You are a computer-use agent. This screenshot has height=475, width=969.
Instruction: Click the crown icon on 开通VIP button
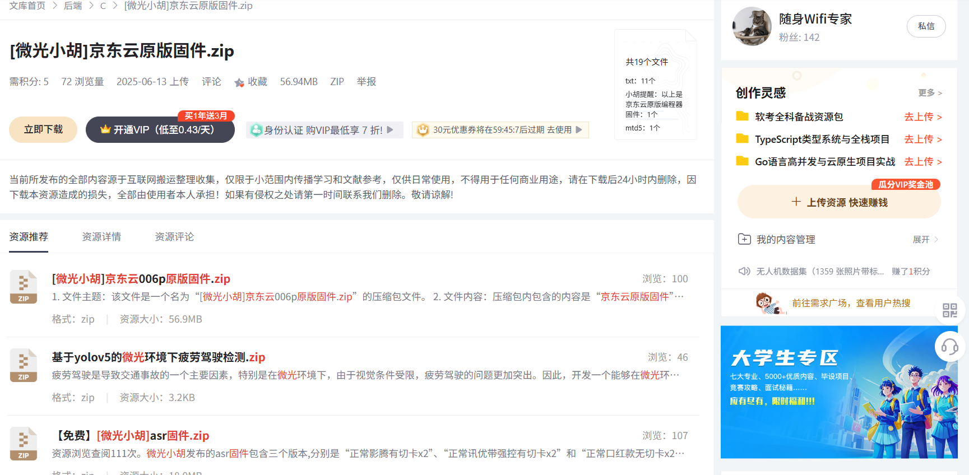pos(105,129)
